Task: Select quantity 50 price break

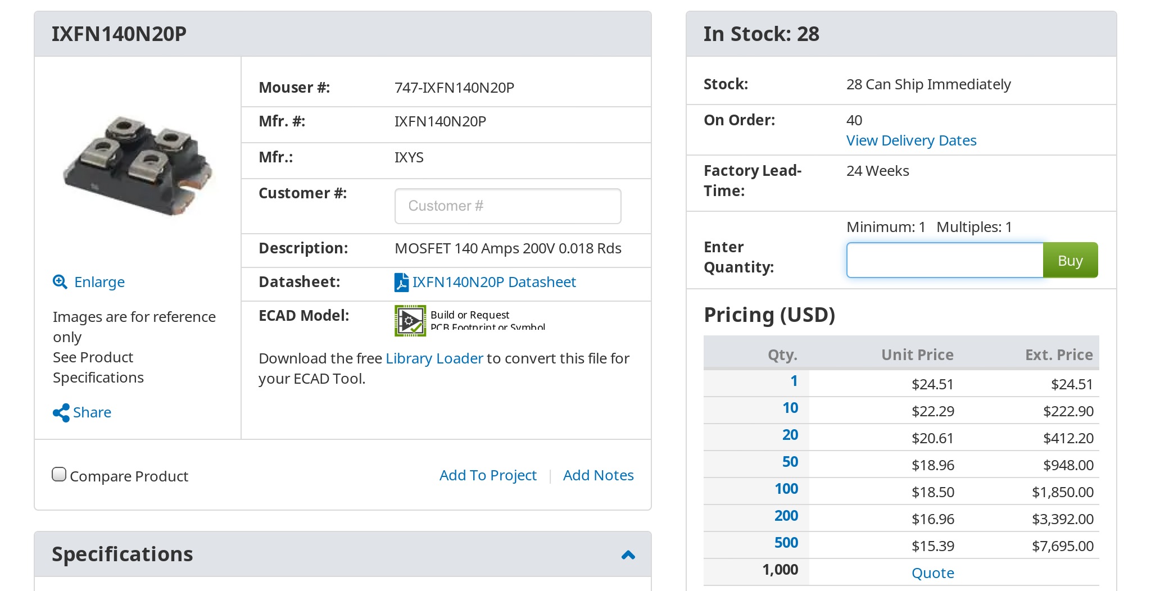Action: click(790, 462)
